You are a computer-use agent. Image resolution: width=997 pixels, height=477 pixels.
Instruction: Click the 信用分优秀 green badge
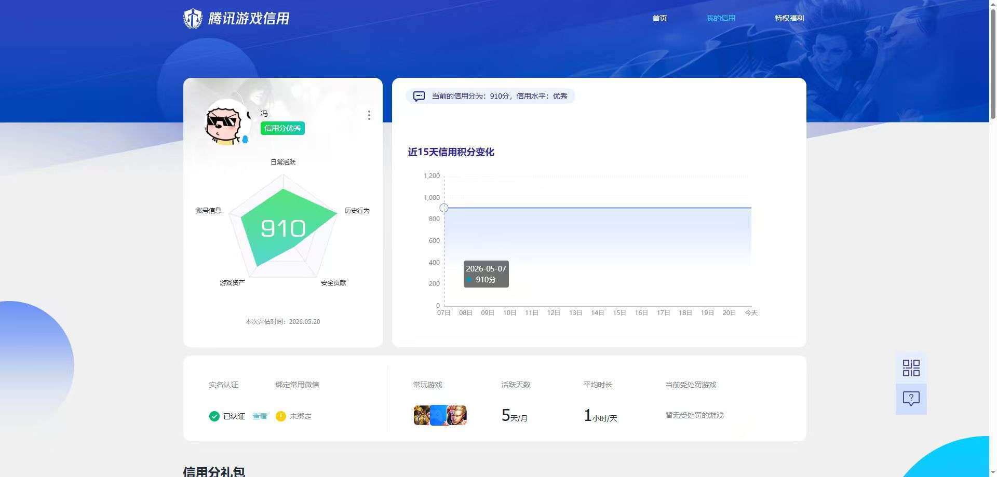pos(282,128)
